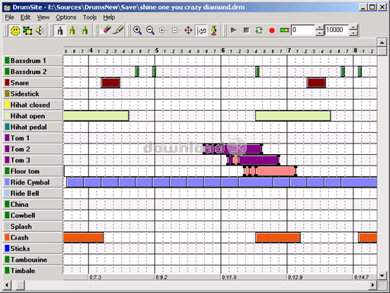Image resolution: width=390 pixels, height=293 pixels.
Task: Click the zoom out magnifier icon
Action: 150,31
